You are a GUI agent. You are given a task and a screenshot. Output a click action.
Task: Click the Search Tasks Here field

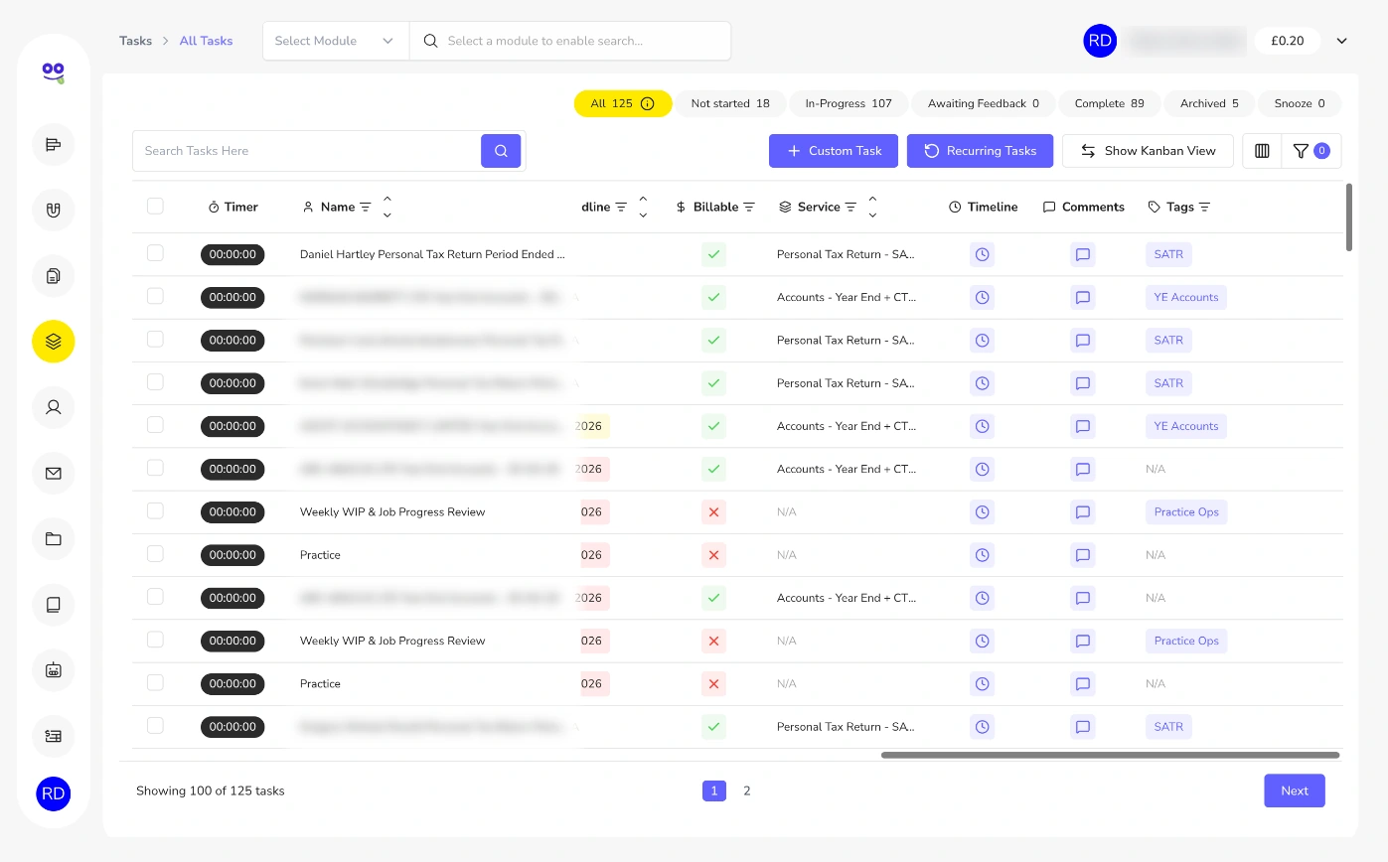point(308,151)
